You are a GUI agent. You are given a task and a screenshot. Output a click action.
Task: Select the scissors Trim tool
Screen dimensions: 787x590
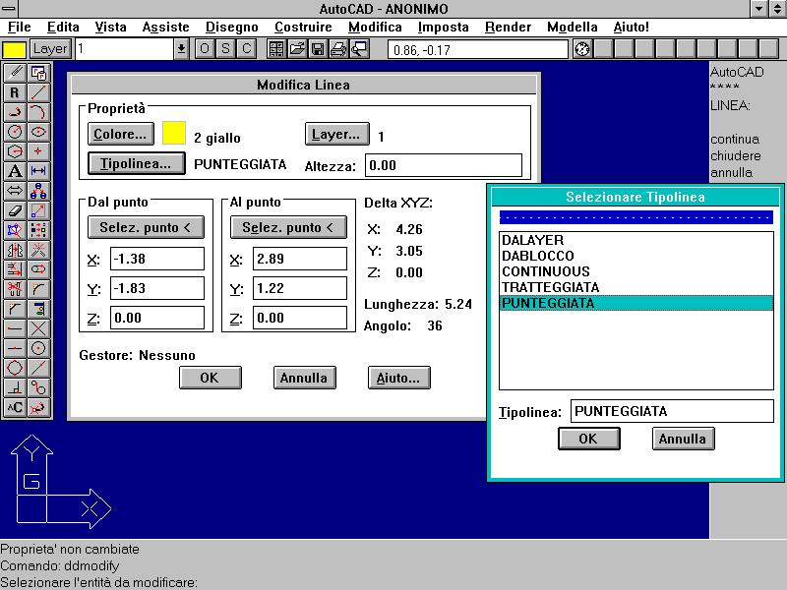[15, 289]
